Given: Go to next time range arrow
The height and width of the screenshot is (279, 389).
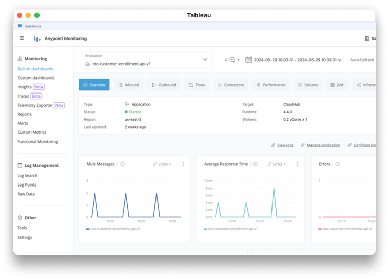Looking at the screenshot, I should pyautogui.click(x=239, y=60).
